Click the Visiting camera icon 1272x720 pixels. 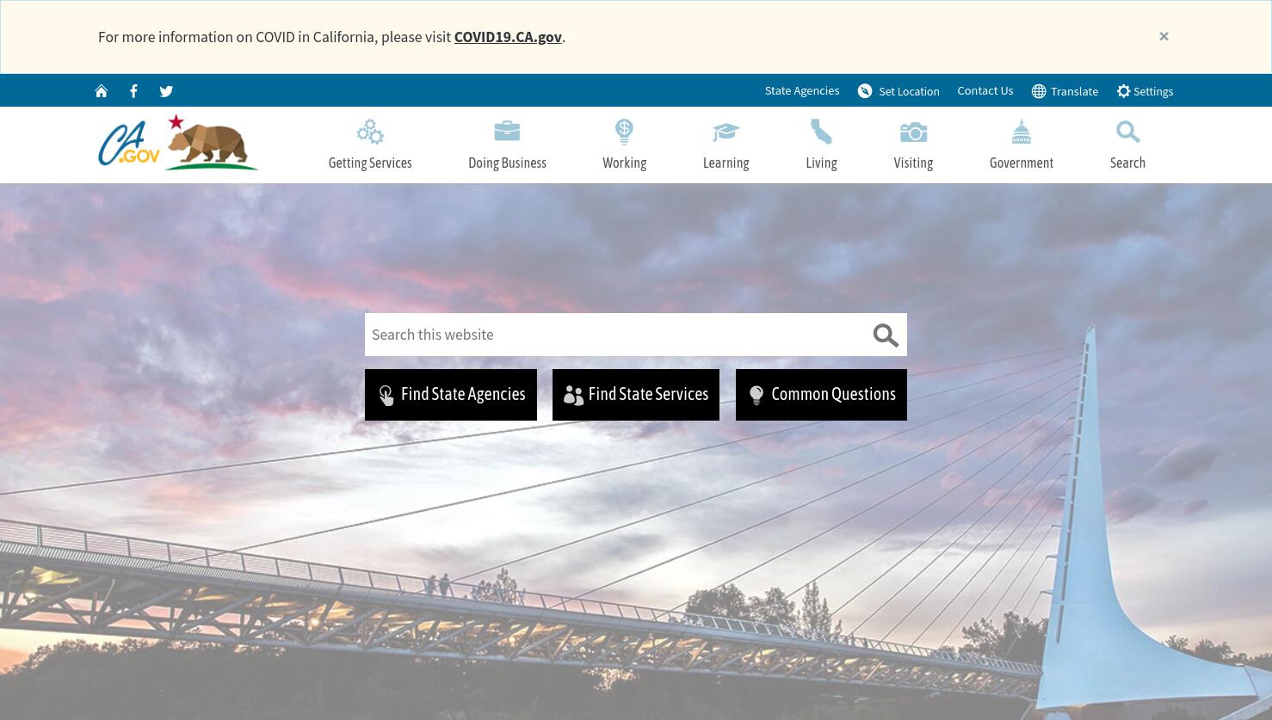[x=913, y=132]
